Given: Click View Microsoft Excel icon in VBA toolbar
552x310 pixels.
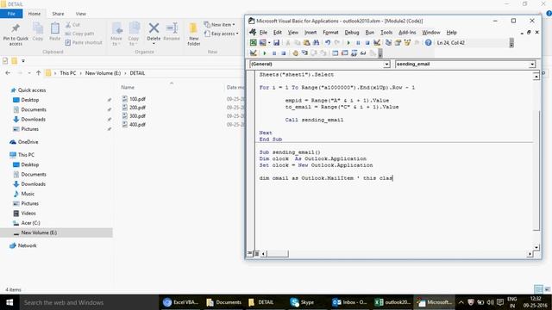Looking at the screenshot, I should click(x=253, y=42).
